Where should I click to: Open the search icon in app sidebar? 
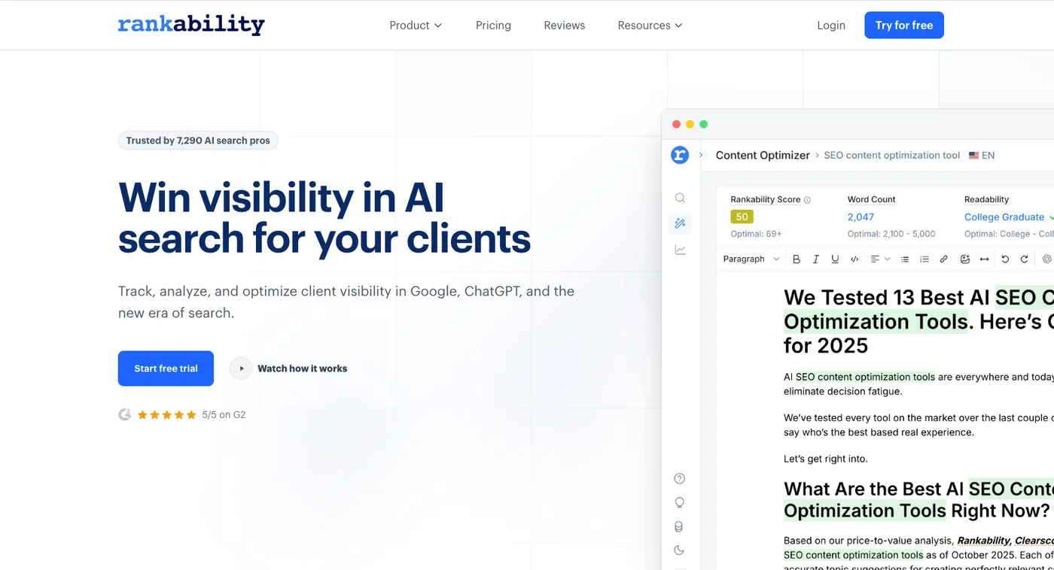(x=680, y=198)
